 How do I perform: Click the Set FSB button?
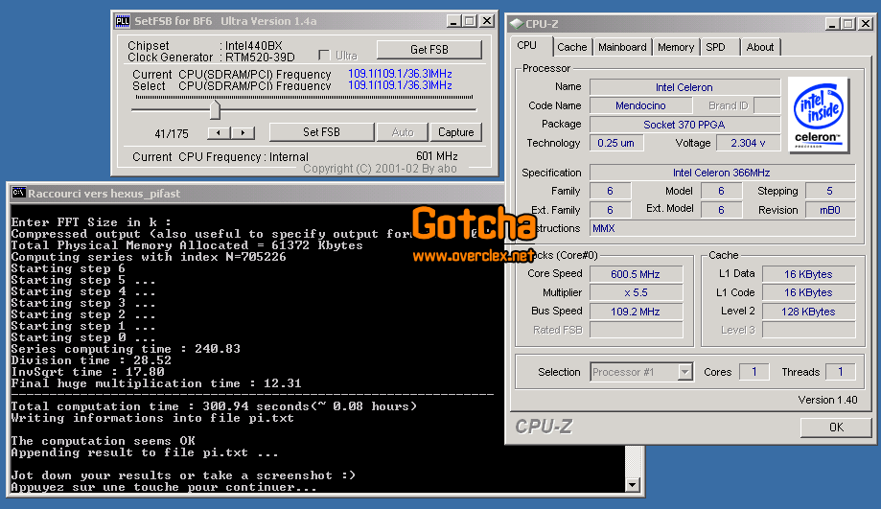coord(321,132)
